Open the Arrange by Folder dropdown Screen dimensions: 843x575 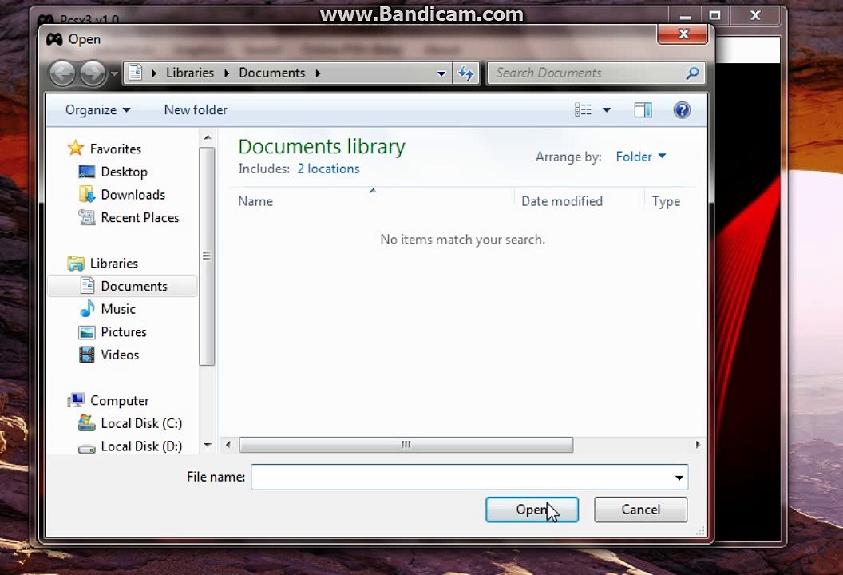(x=641, y=157)
